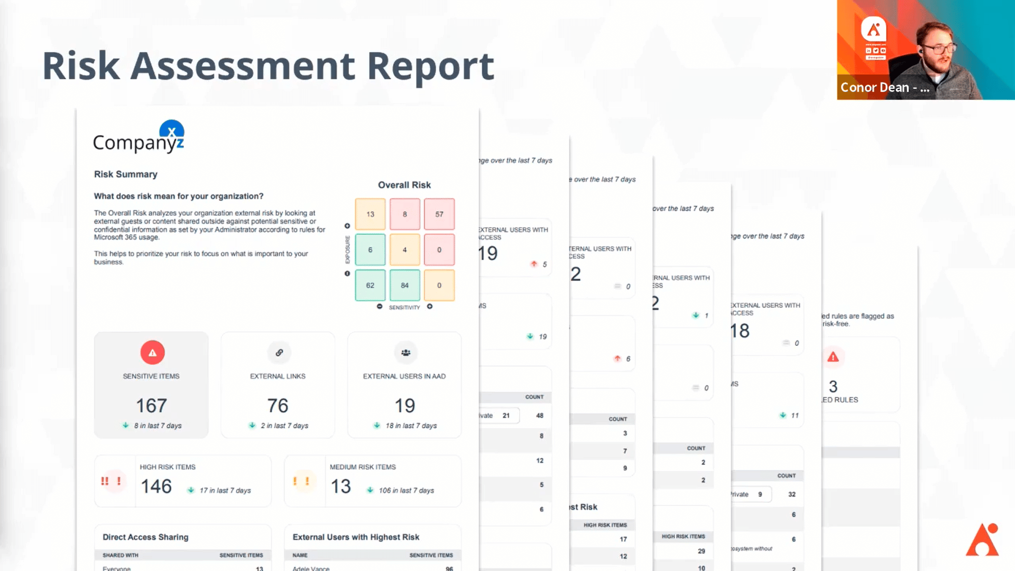Viewport: 1015px width, 571px height.
Task: Click the External Links chain icon
Action: (x=279, y=353)
